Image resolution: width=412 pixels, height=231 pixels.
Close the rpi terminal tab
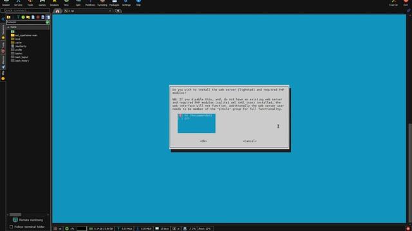tap(110, 11)
